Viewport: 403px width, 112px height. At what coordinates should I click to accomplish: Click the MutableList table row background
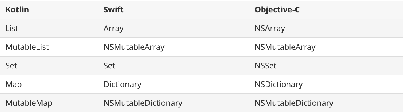pyautogui.click(x=201, y=47)
